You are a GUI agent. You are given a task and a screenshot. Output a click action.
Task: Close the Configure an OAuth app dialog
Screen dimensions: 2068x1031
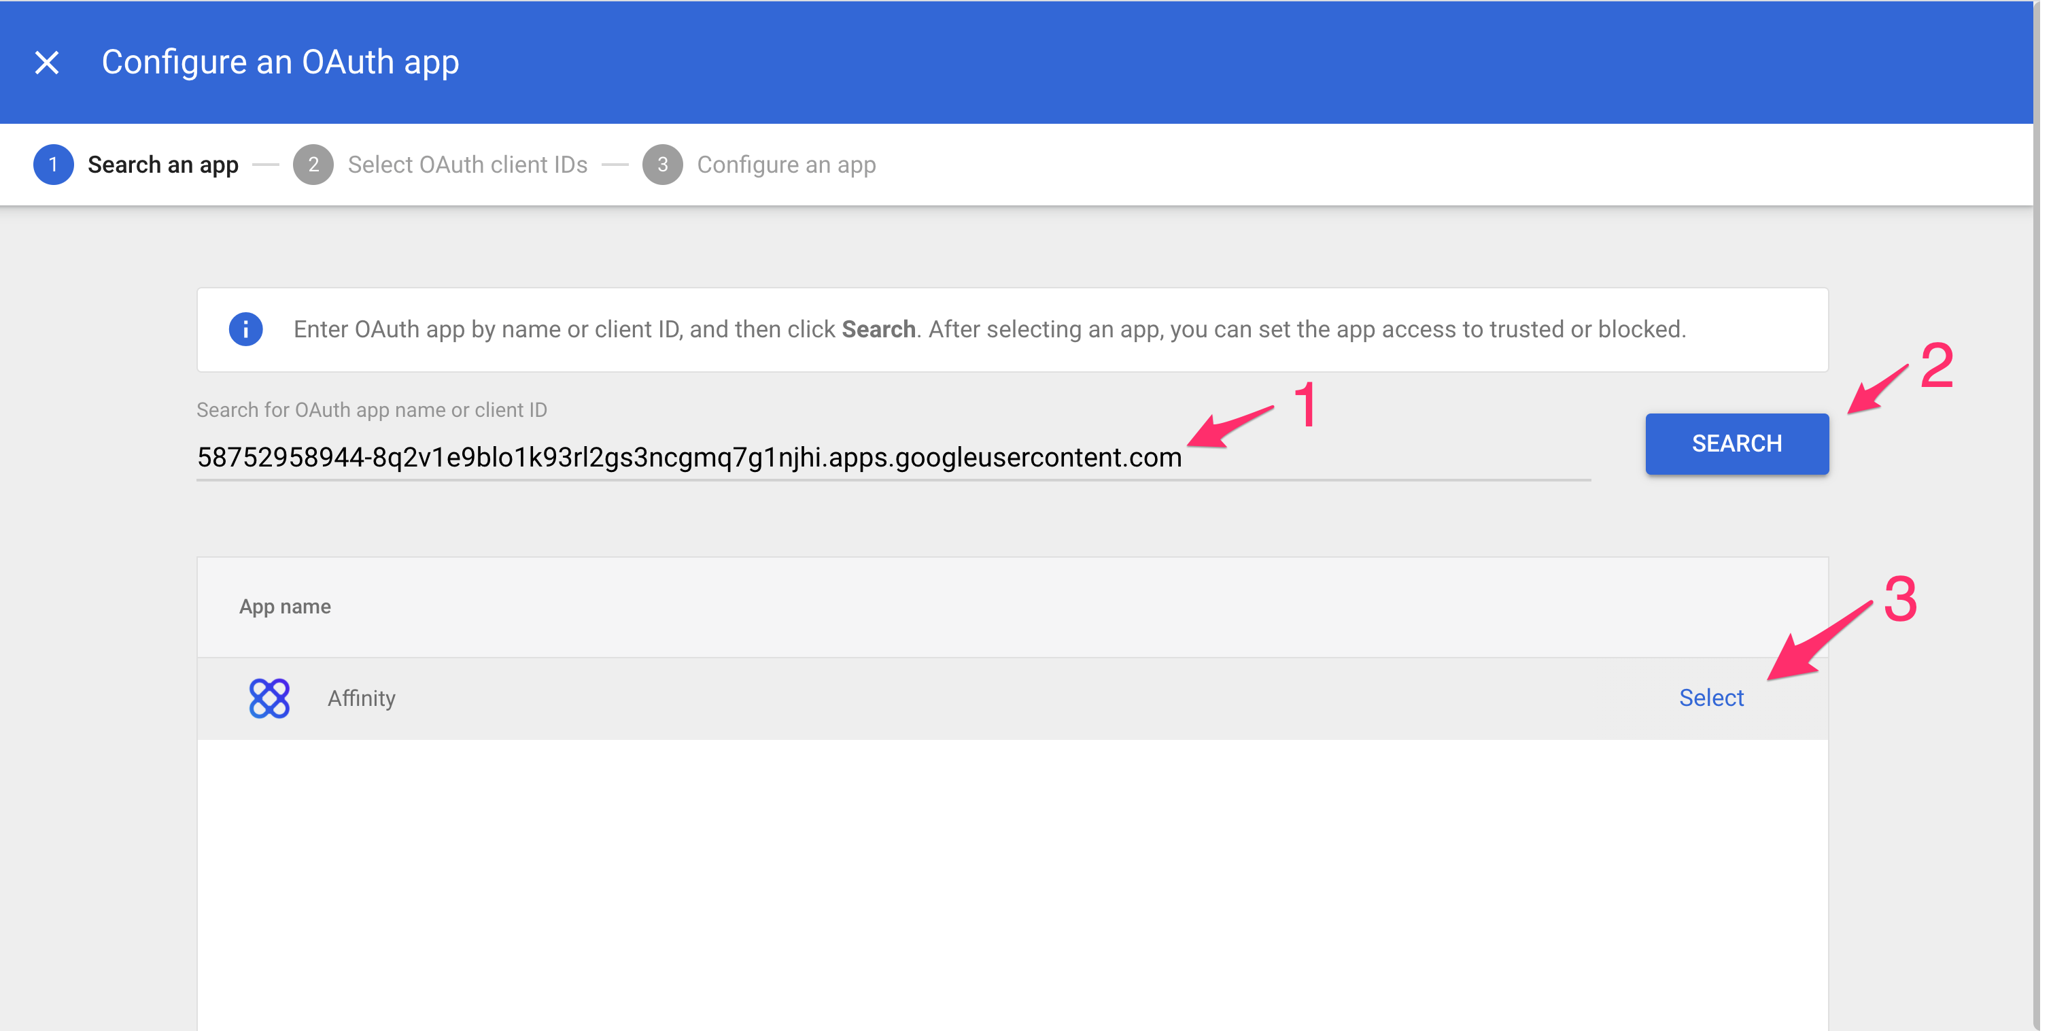(46, 63)
